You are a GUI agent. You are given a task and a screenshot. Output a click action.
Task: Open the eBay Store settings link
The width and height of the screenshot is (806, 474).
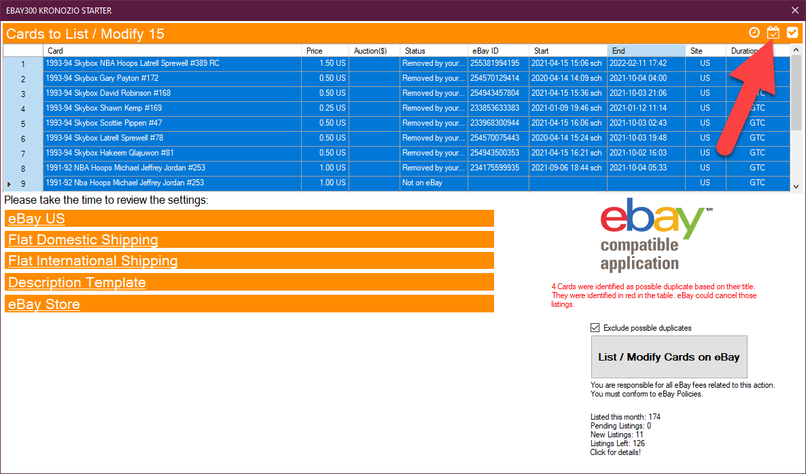(44, 304)
